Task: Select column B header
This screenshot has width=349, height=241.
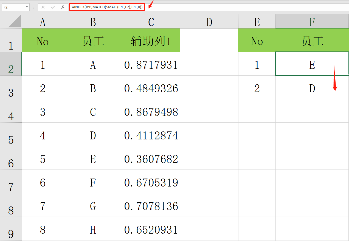Action: pos(93,21)
